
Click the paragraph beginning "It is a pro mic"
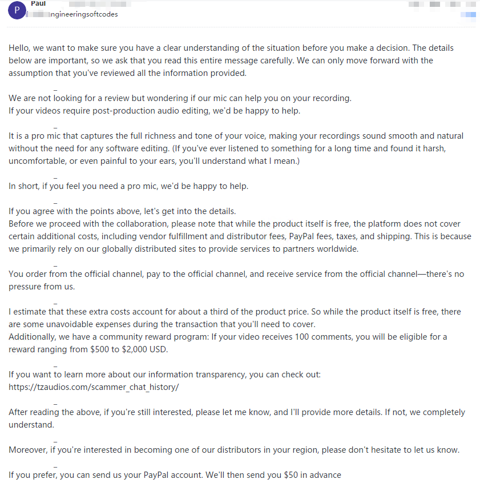tap(228, 148)
